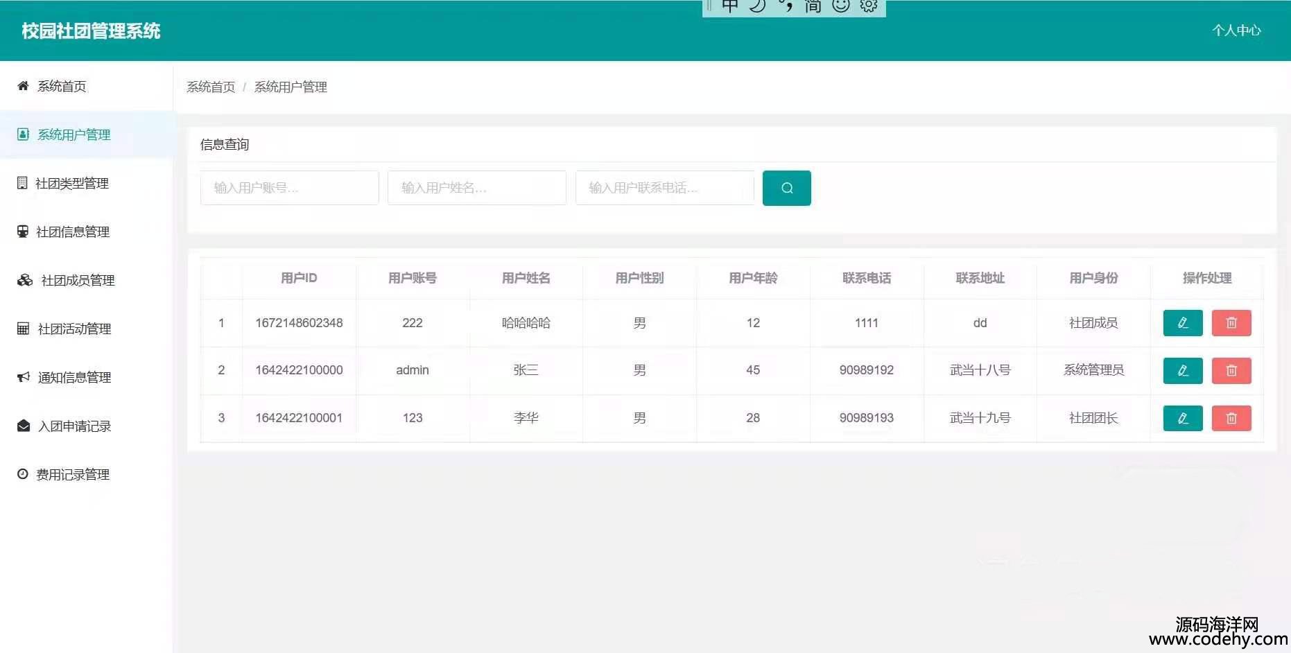Go to 社团信息管理 menu item

pyautogui.click(x=72, y=232)
